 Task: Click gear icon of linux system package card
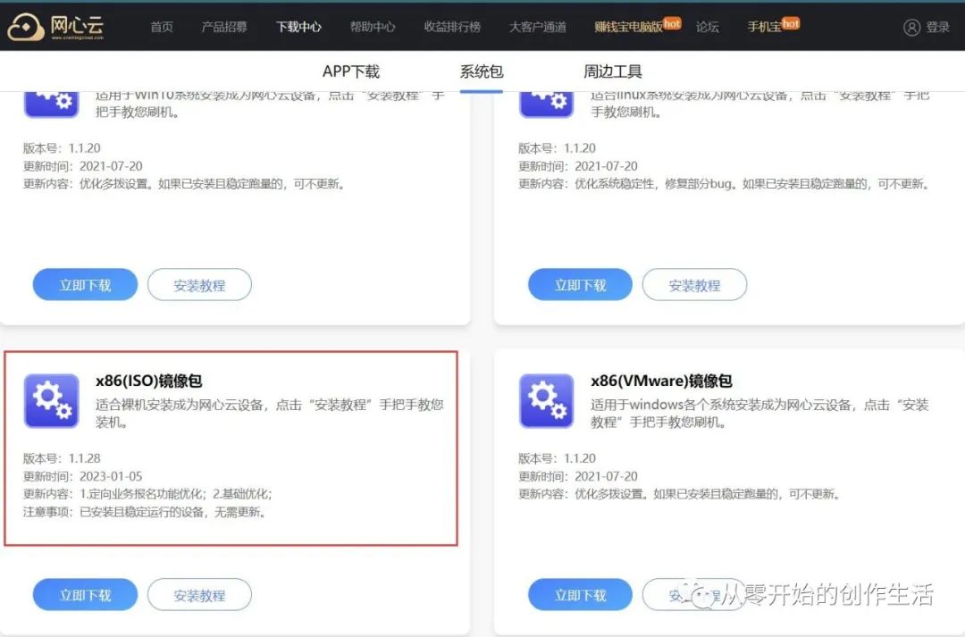click(547, 104)
